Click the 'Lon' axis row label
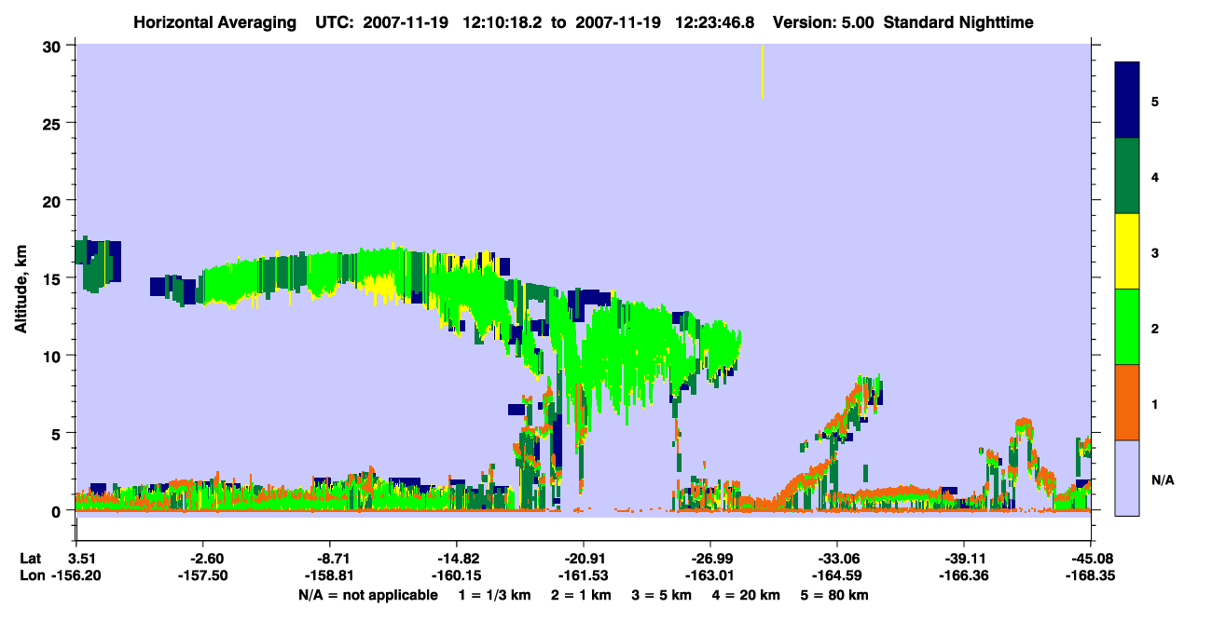This screenshot has width=1212, height=621. coord(32,576)
